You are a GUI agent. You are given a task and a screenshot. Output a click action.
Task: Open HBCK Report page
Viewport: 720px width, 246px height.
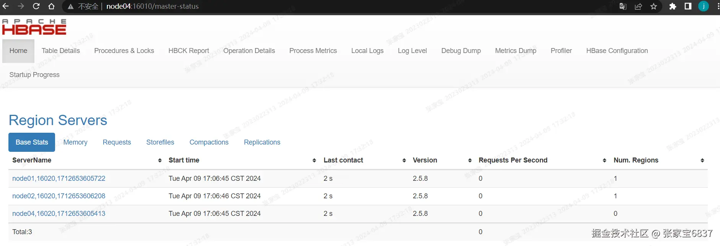tap(189, 51)
